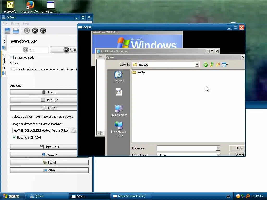Screen dimensions: 267x200
Task: Click the new machine toolbar icon in QtEmu
Action: 8,31
